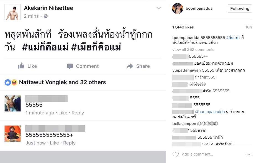254x163 pixels.
Task: Open post options dropdown chevron
Action: [x=158, y=8]
